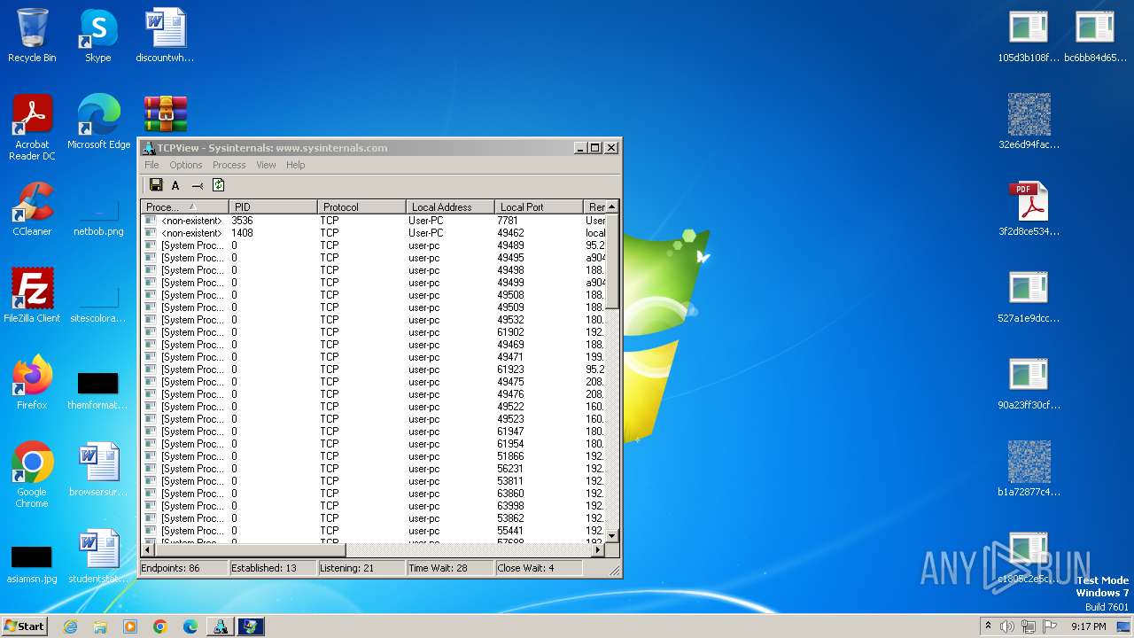Image resolution: width=1134 pixels, height=638 pixels.
Task: Sort by the Protocol column header
Action: [361, 206]
